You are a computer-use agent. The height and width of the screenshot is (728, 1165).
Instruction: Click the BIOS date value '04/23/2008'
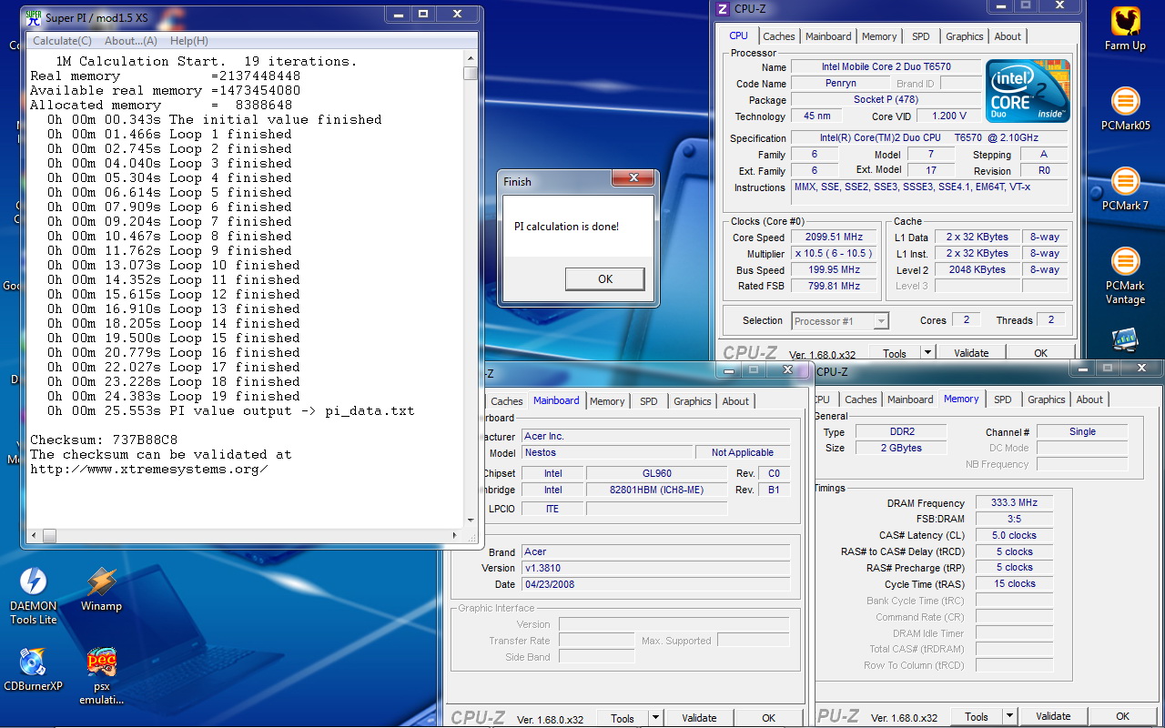(x=655, y=584)
